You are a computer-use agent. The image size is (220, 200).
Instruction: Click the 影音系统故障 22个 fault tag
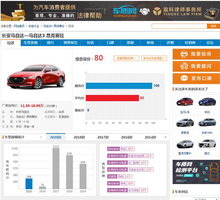click(x=130, y=156)
